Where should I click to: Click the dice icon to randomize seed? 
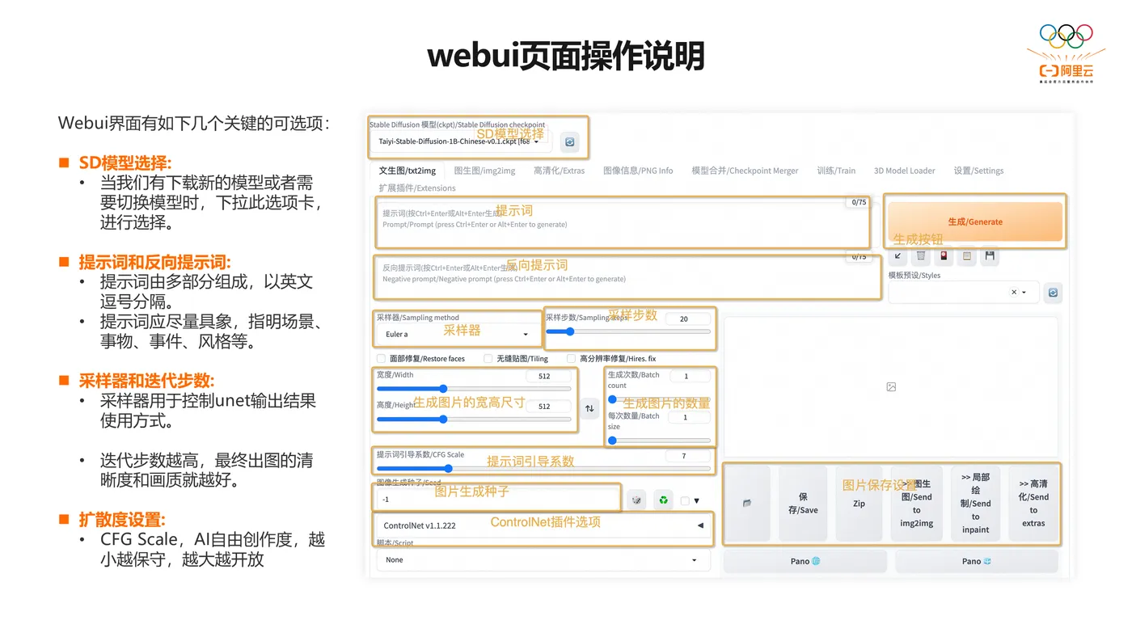pos(636,500)
